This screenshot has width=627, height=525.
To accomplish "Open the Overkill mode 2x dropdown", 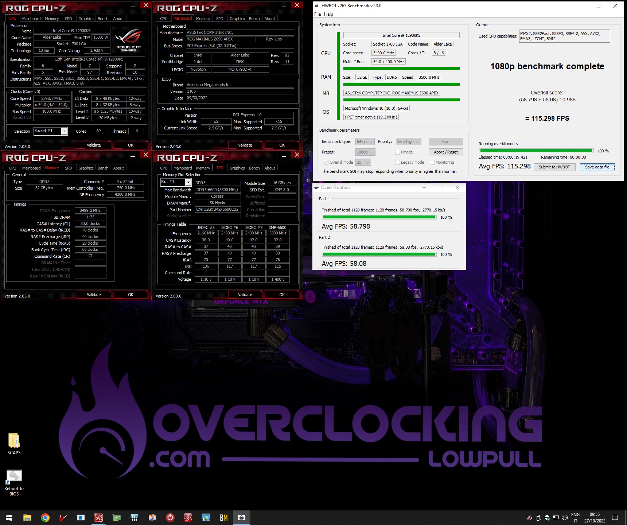I will click(363, 162).
